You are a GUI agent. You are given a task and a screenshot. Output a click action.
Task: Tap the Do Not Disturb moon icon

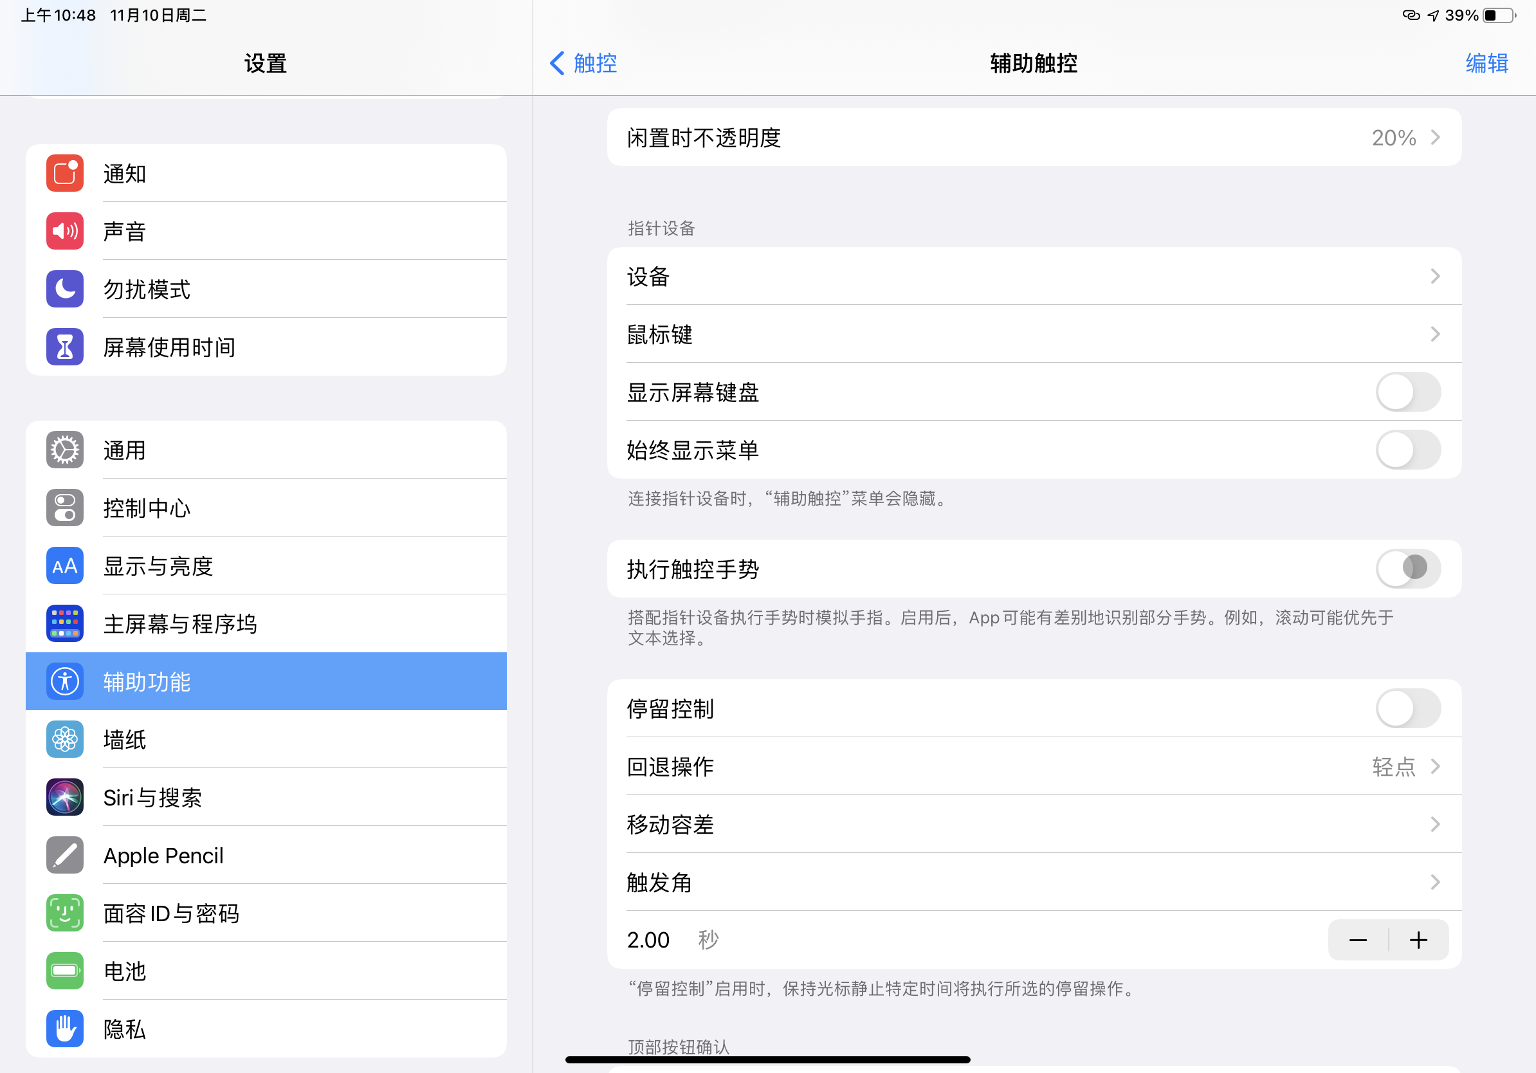(x=65, y=289)
